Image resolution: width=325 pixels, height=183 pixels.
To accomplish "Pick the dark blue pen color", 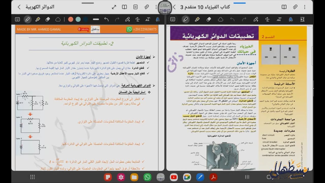I will click(x=86, y=19).
